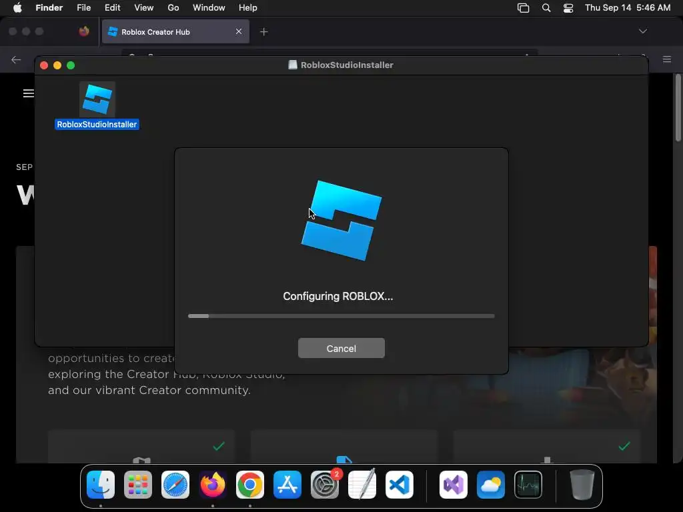Open Google Chrome from the Dock

pos(250,485)
